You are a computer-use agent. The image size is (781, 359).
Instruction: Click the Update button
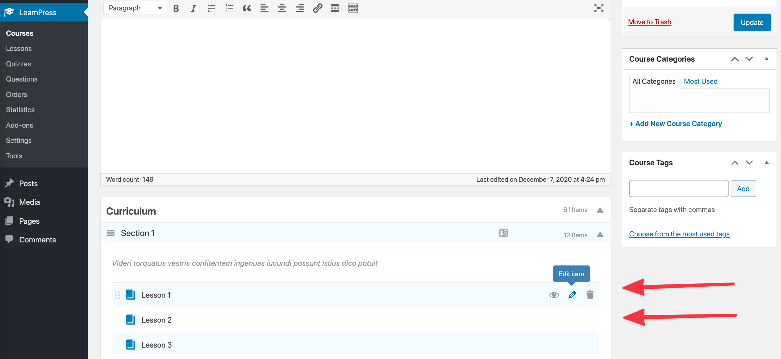(x=752, y=22)
